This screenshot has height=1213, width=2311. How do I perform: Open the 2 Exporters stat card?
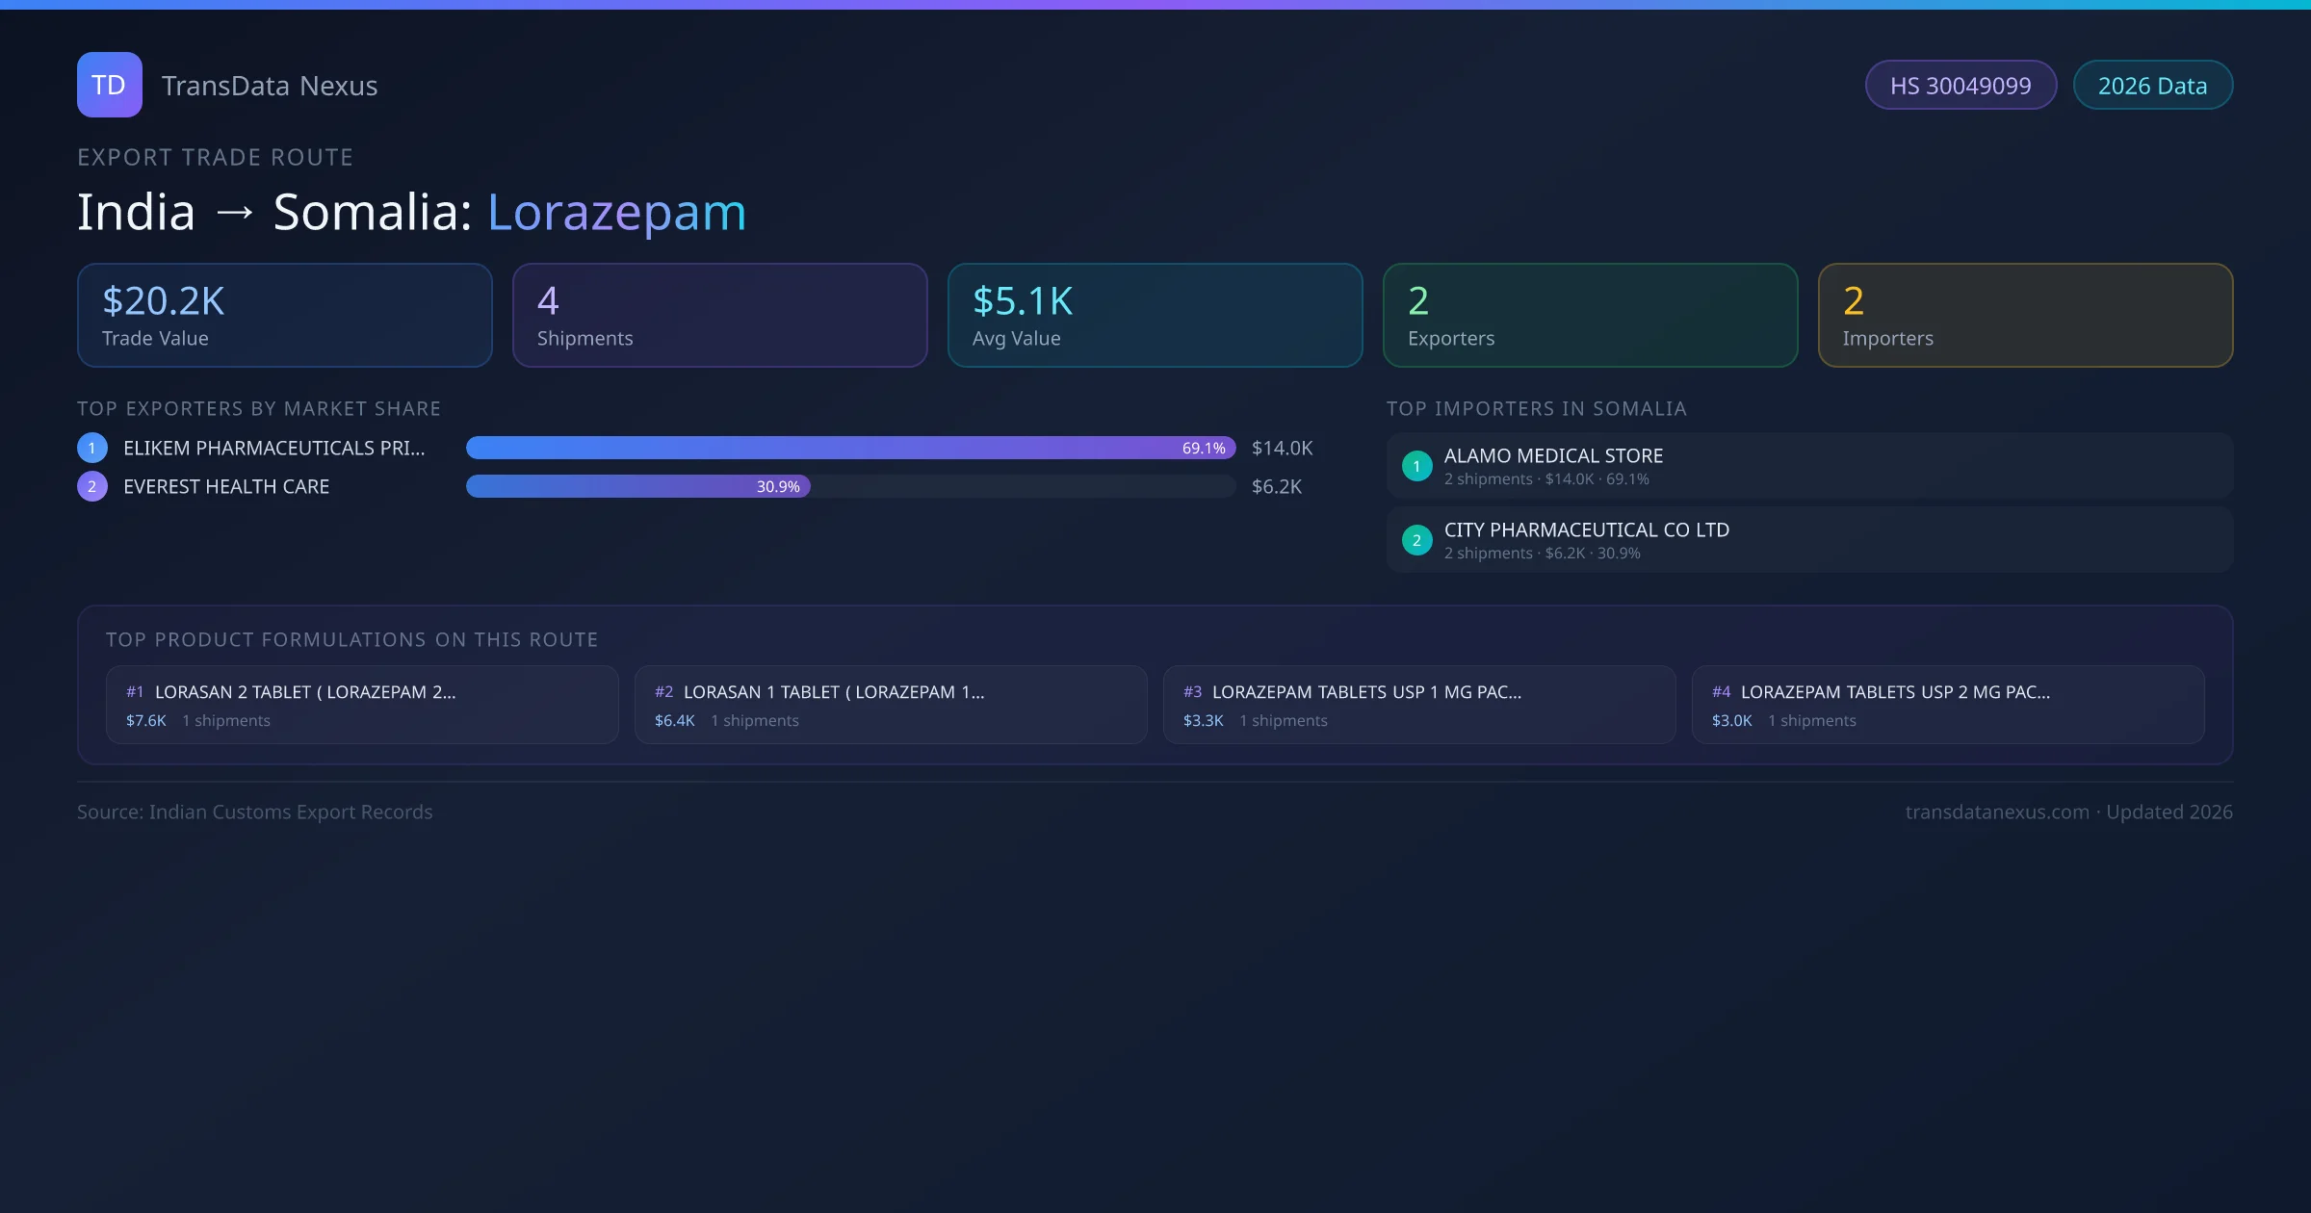[1590, 316]
